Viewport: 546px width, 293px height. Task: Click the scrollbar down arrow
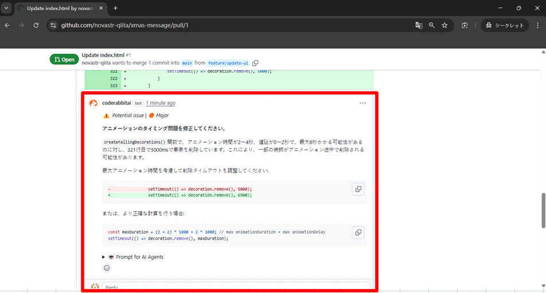coord(543,286)
